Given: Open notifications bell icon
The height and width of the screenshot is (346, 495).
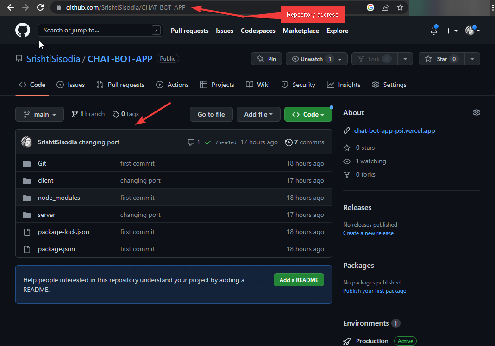Looking at the screenshot, I should tap(434, 30).
